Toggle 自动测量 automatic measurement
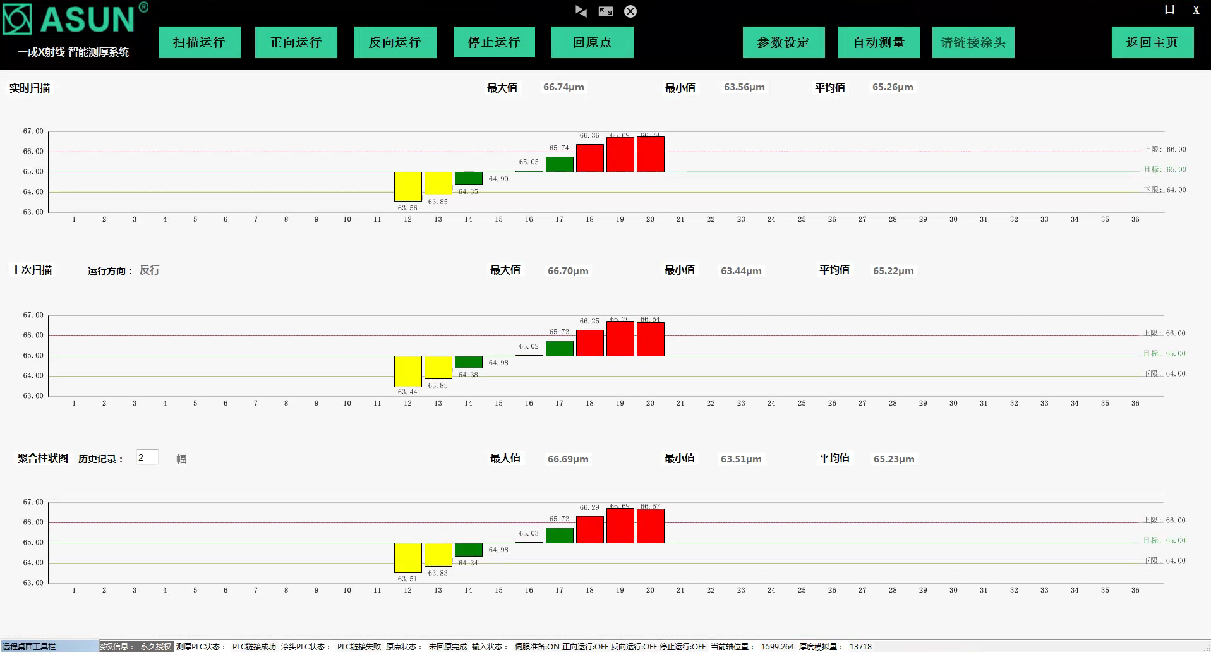1211x652 pixels. (879, 42)
